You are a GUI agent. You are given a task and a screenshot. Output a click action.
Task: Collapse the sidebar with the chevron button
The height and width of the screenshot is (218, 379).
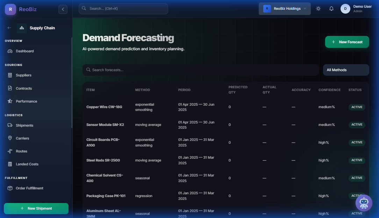pyautogui.click(x=63, y=9)
